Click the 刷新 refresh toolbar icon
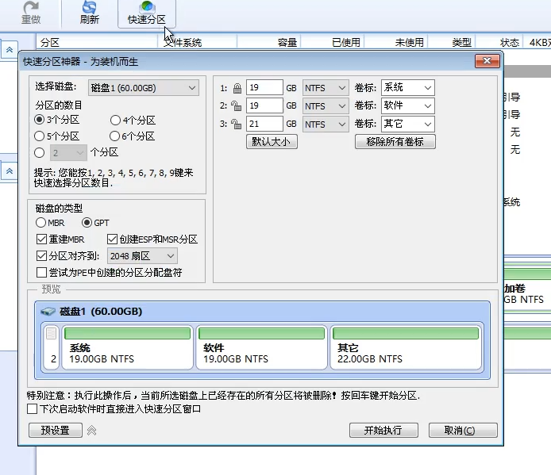551x475 pixels. click(89, 13)
